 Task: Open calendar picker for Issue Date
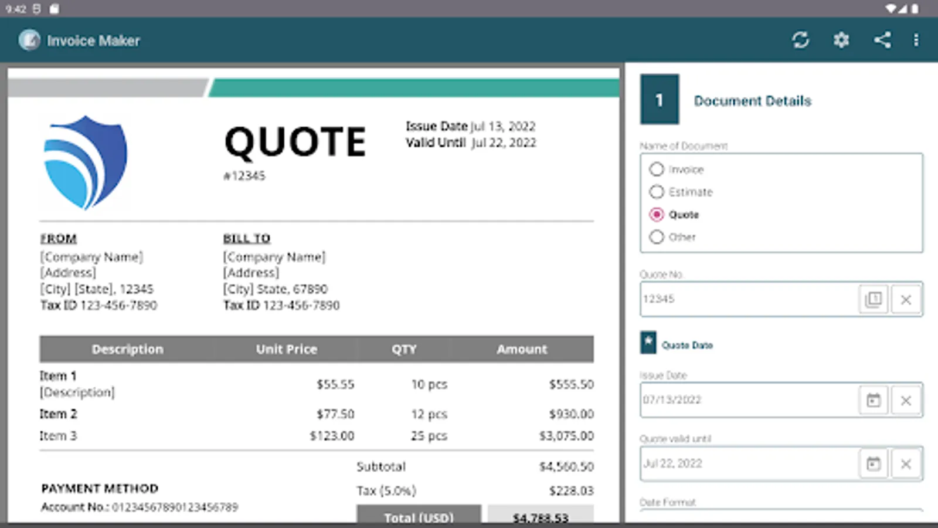point(874,400)
